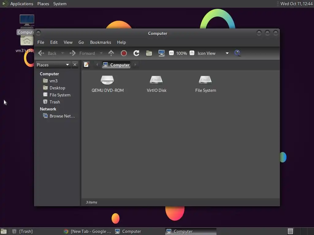Click the workspace switcher square
Viewport: 314px width, 235px height.
pos(290,231)
